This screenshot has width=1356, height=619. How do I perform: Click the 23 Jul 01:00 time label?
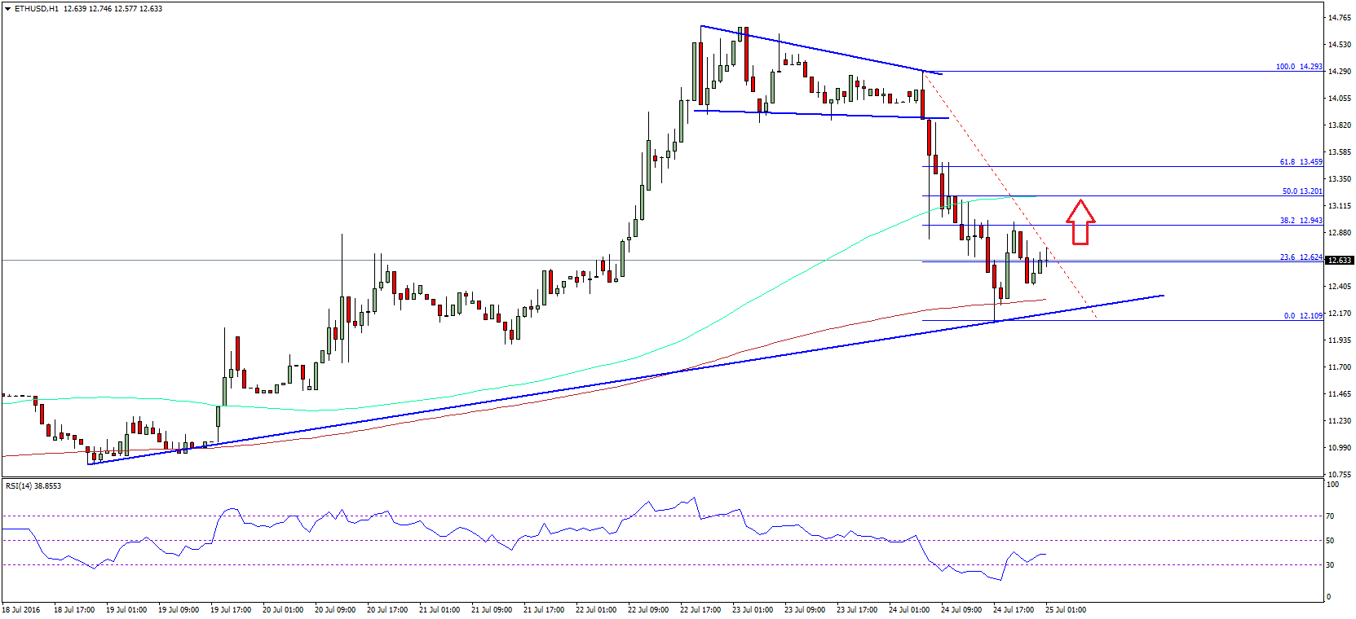point(753,609)
